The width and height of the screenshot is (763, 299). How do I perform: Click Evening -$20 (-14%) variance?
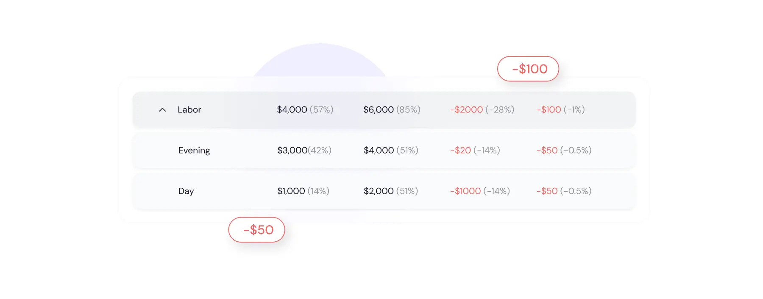click(475, 151)
